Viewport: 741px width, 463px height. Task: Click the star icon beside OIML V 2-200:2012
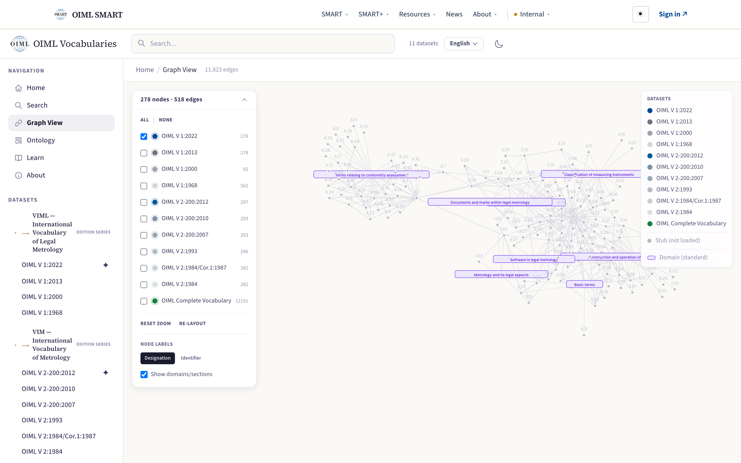106,373
